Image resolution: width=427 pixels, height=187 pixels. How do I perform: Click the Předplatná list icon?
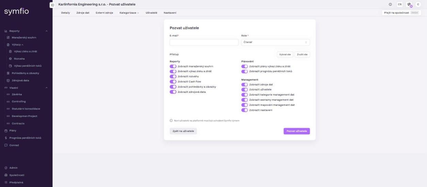pyautogui.click(x=6, y=182)
